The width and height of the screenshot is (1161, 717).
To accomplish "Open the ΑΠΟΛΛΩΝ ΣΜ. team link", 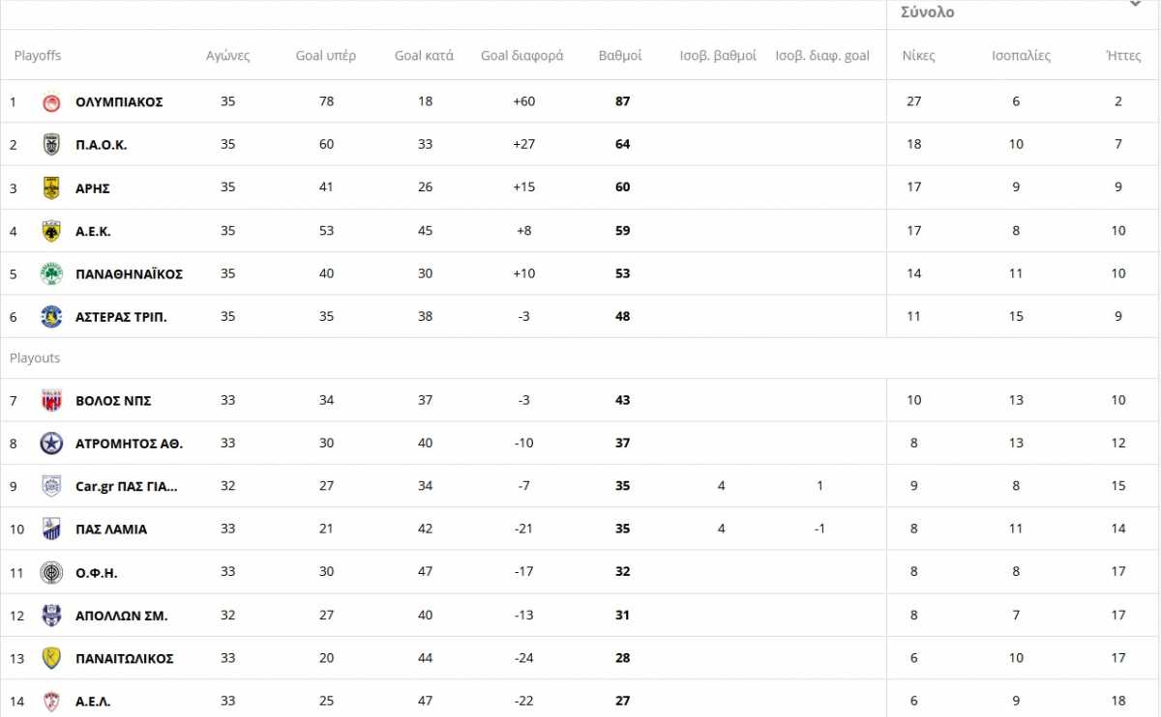I will point(121,616).
